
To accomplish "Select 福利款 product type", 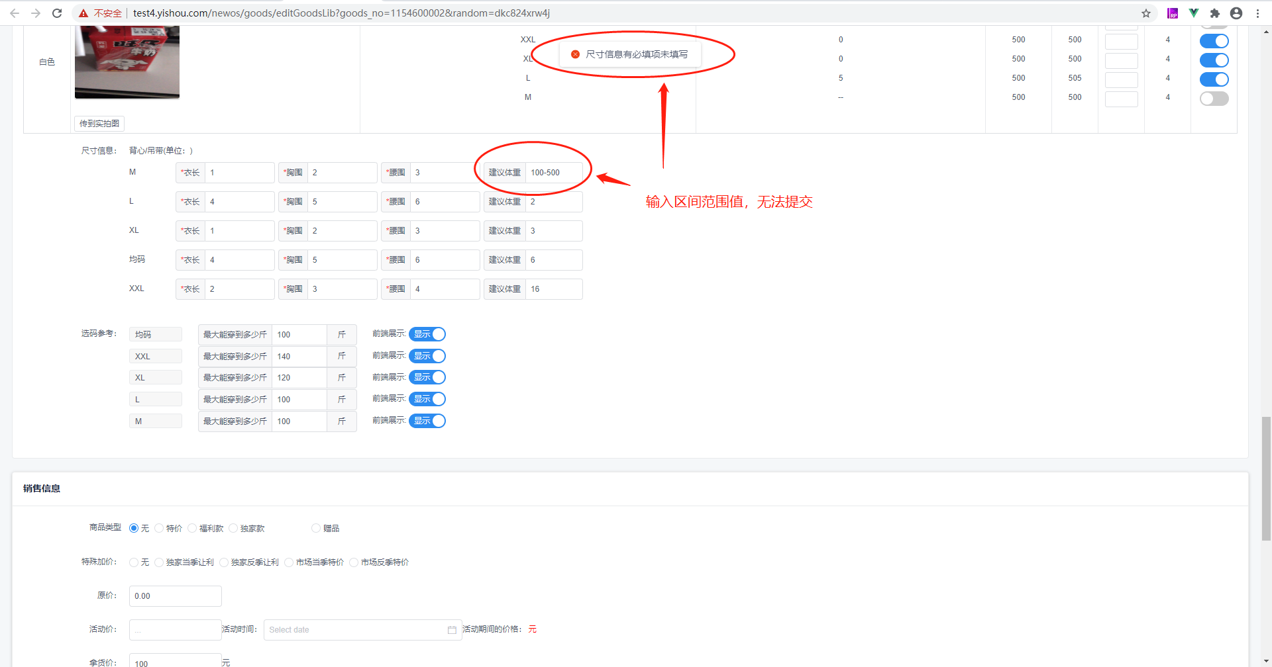I will [x=192, y=528].
